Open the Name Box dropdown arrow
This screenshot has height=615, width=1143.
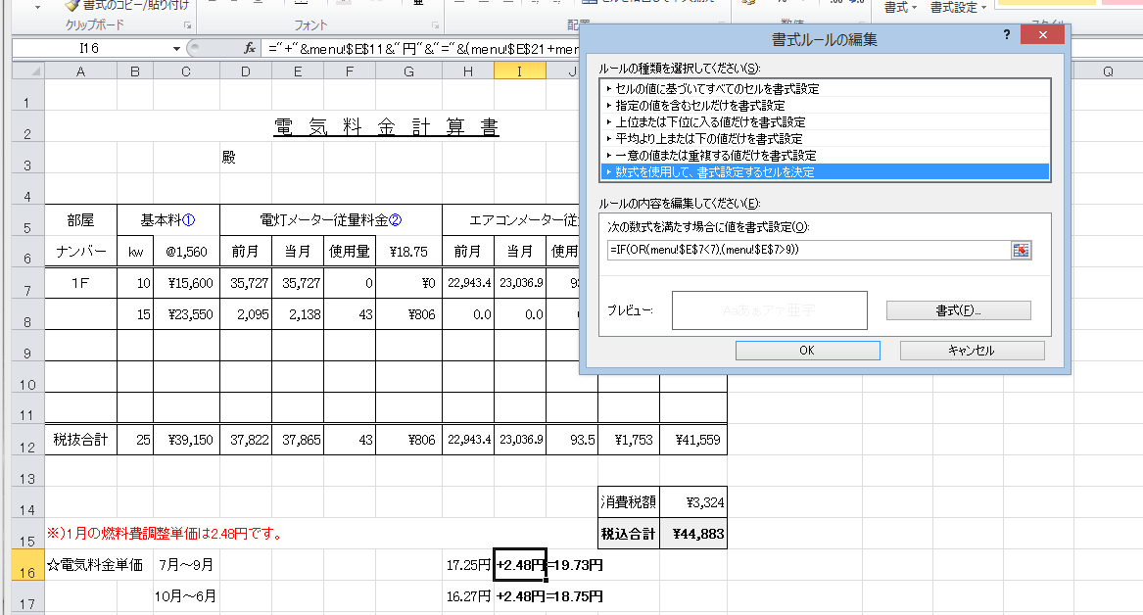click(176, 49)
